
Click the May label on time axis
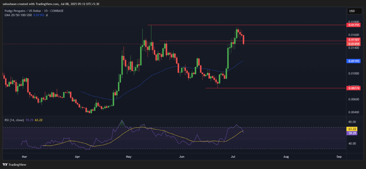(x=128, y=156)
